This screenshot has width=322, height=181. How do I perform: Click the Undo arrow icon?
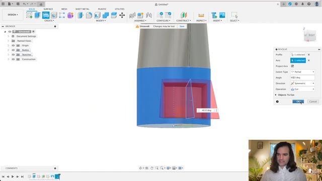click(25, 4)
